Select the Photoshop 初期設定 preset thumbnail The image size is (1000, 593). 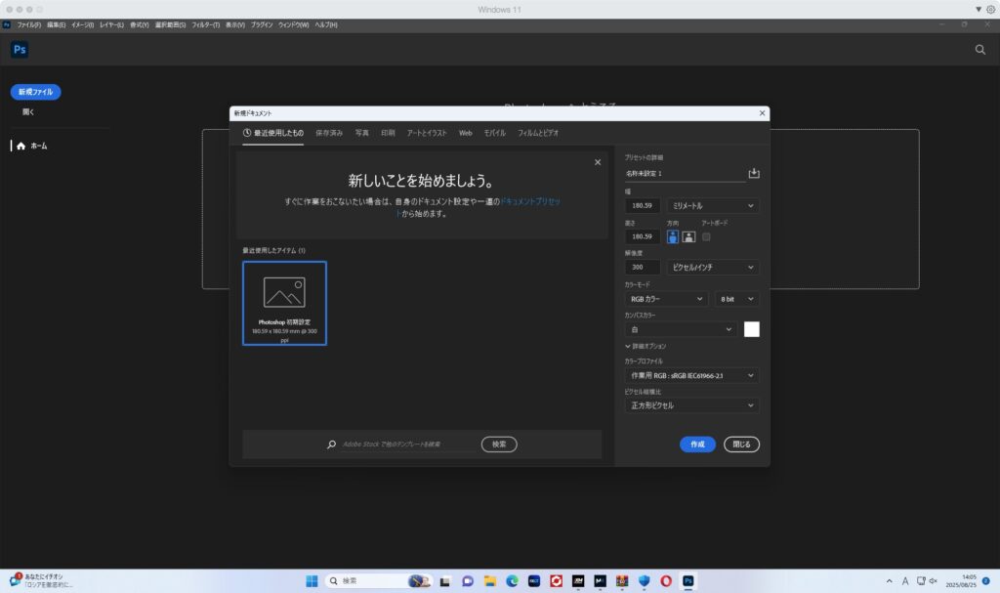[x=284, y=303]
